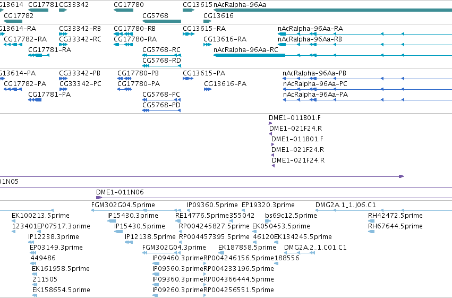
Task: Select protein CG17780-PB
Action: click(x=138, y=73)
